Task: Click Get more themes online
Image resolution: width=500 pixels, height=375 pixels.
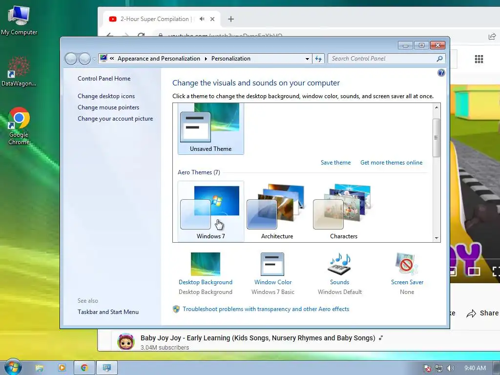Action: coord(391,162)
